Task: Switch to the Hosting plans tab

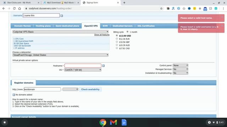Action: [x=43, y=26]
